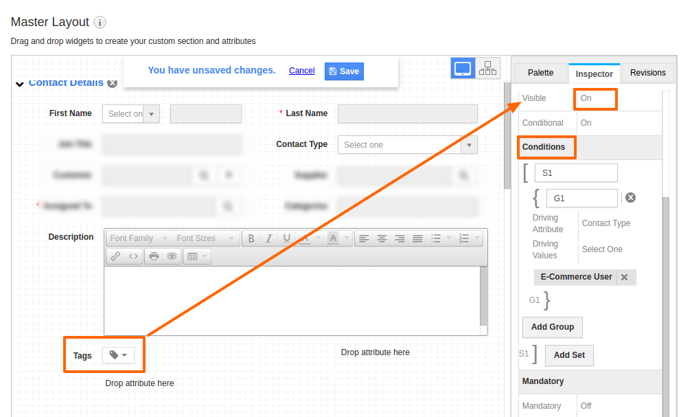Click the insert link icon
Screen dimensions: 681x417
tap(115, 256)
